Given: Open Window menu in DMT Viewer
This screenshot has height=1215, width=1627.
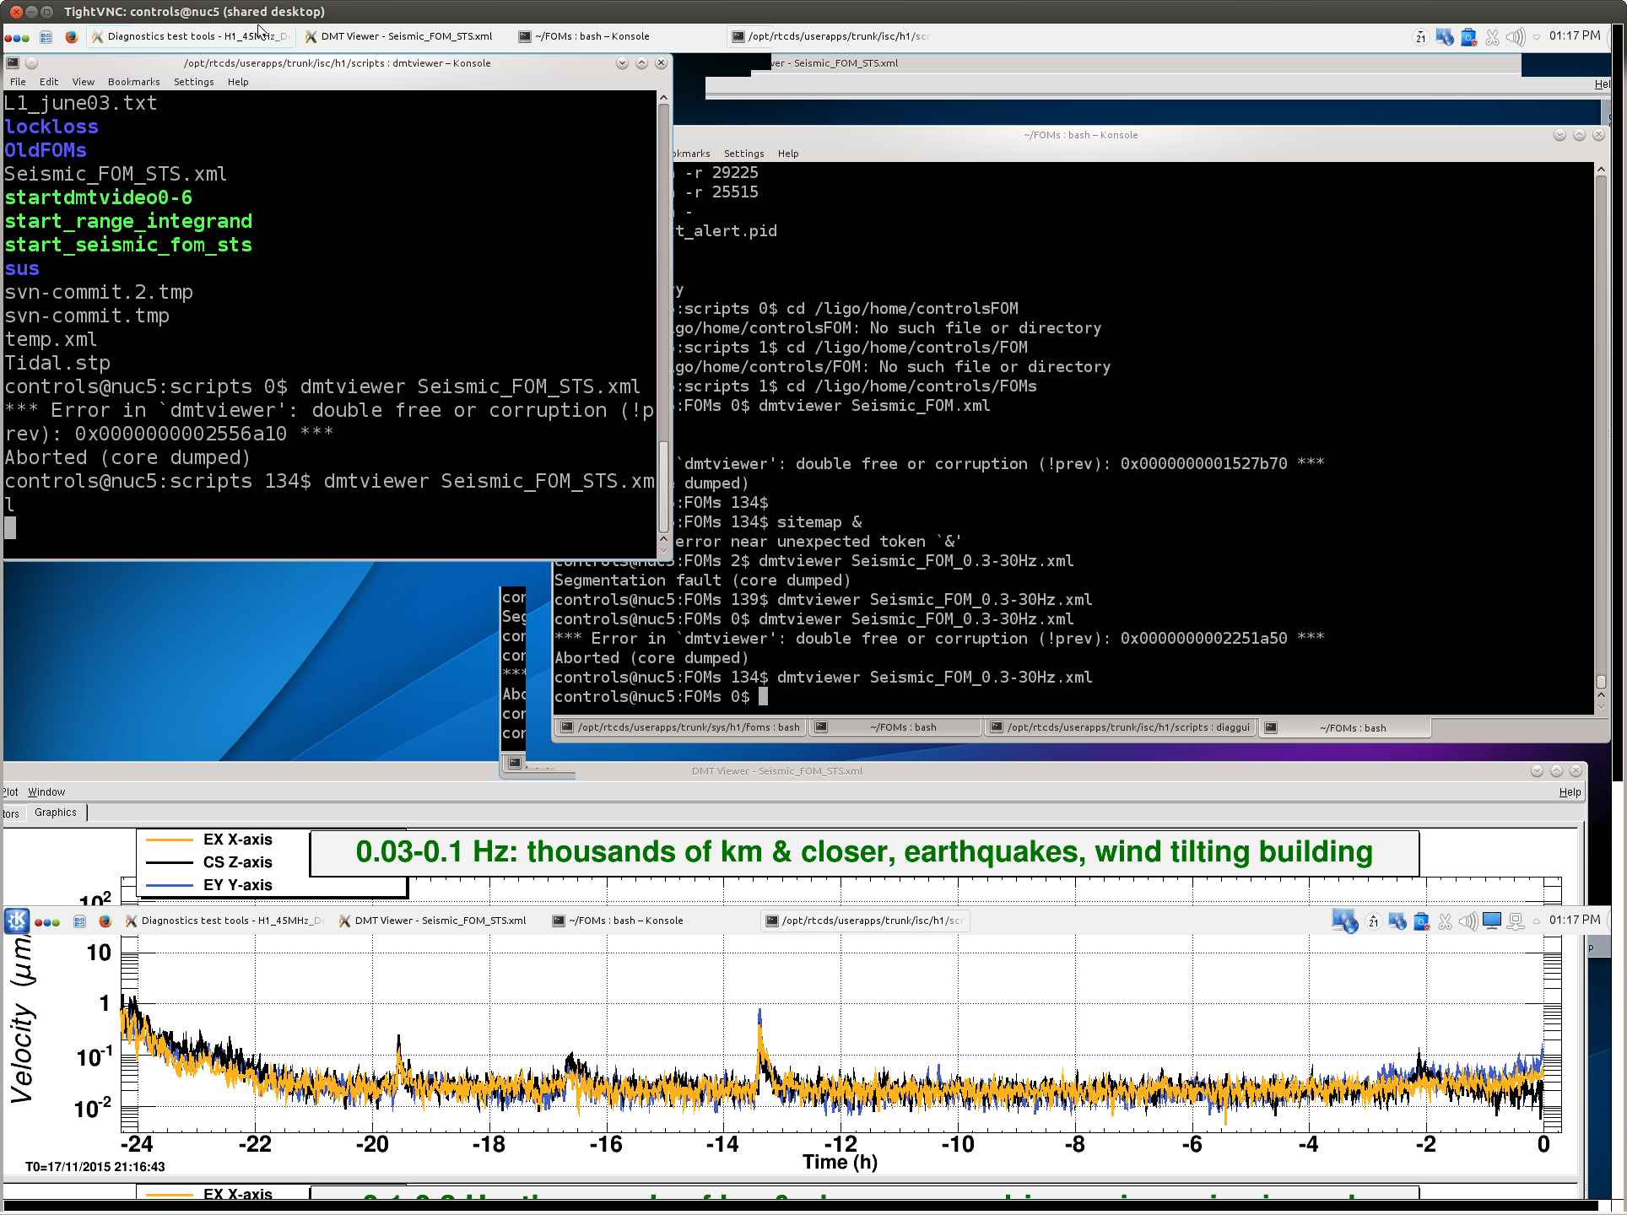Looking at the screenshot, I should click(x=46, y=791).
